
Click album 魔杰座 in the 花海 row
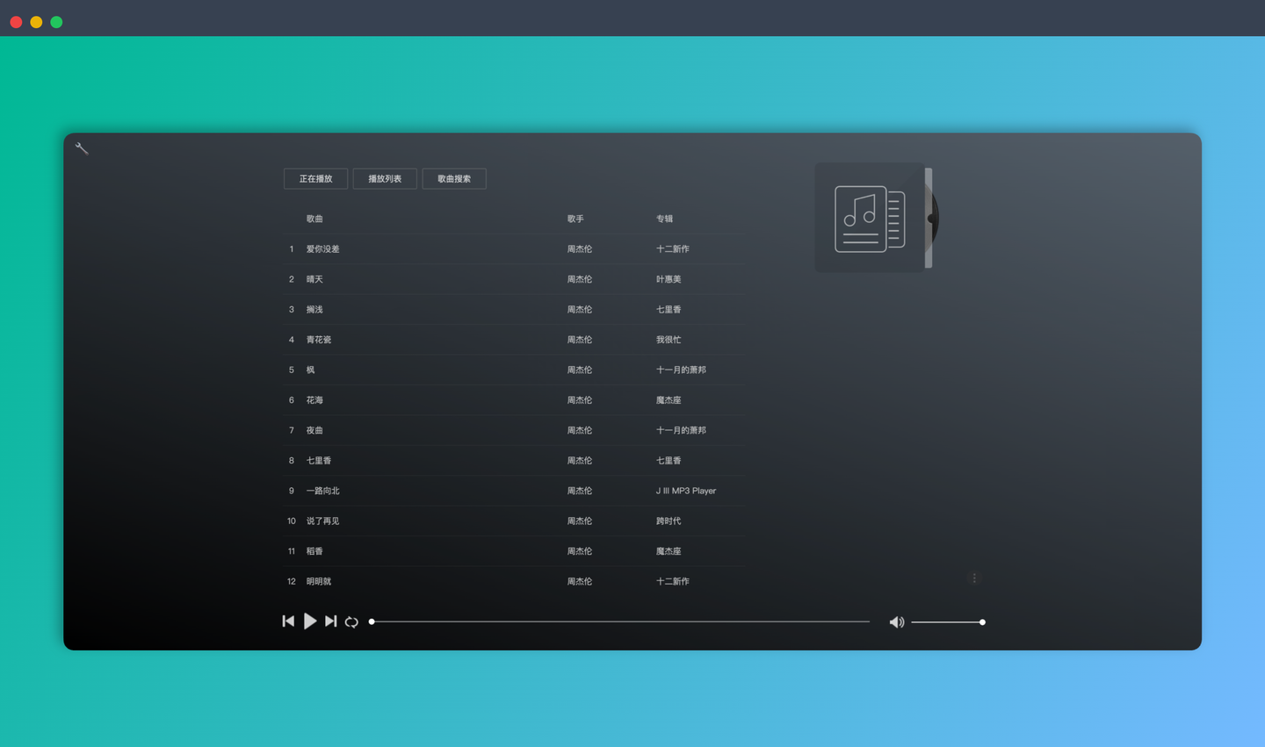(x=669, y=400)
